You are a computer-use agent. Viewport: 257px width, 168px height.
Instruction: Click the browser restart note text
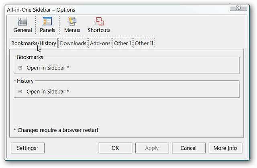click(56, 130)
